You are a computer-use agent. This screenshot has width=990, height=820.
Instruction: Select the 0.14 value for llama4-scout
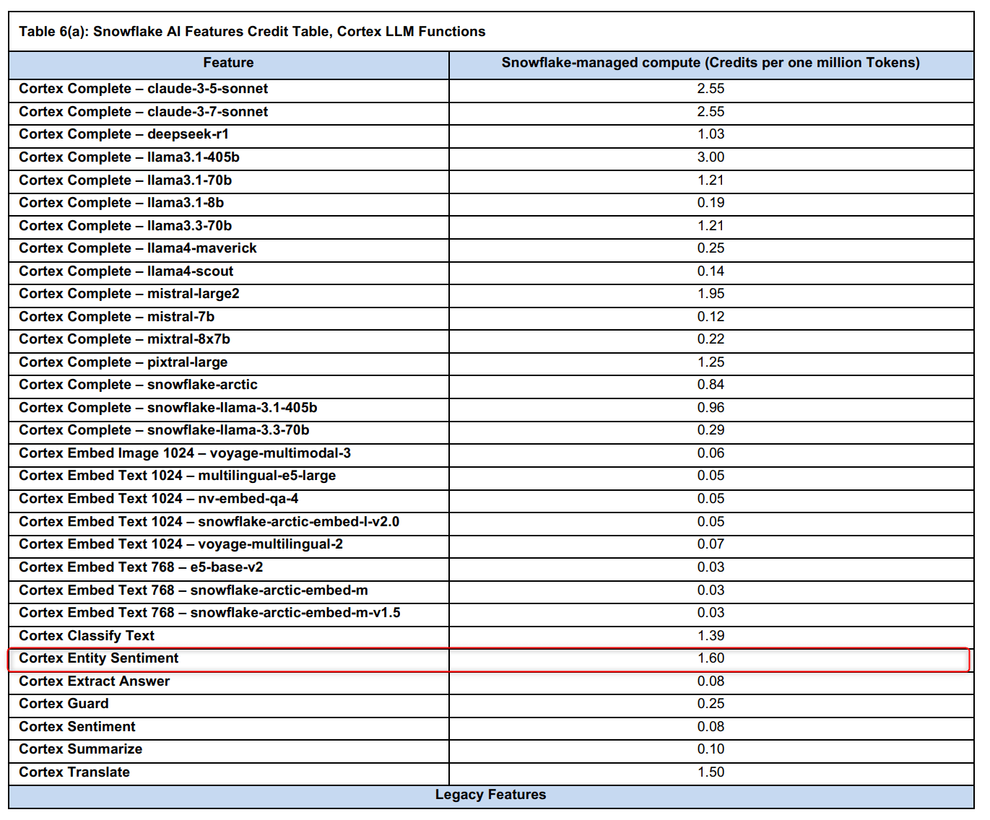(x=711, y=271)
